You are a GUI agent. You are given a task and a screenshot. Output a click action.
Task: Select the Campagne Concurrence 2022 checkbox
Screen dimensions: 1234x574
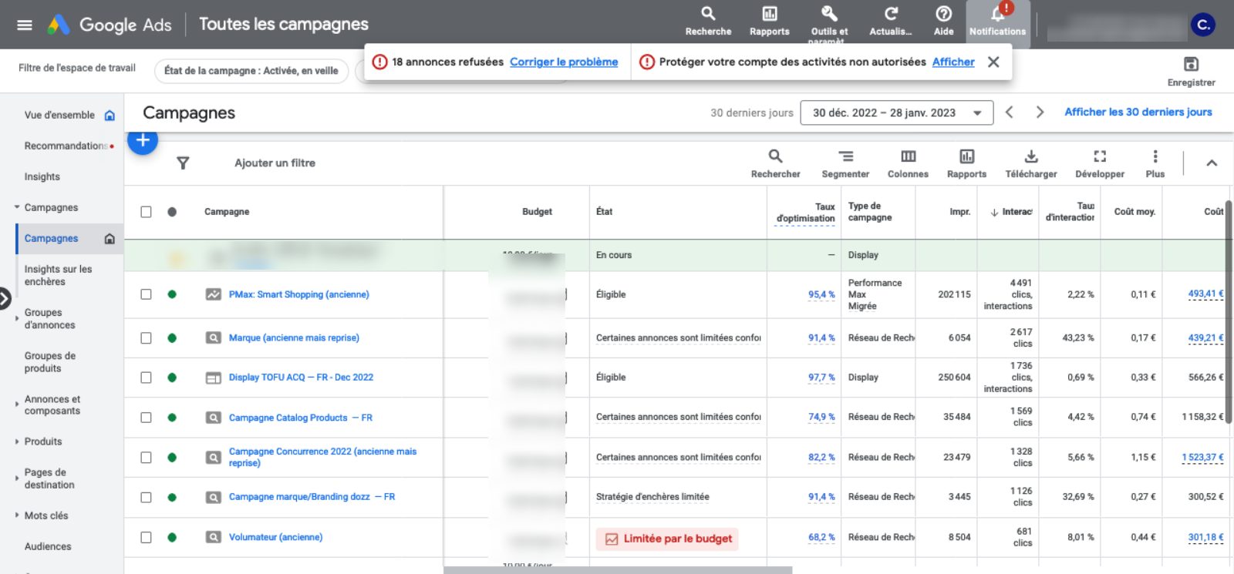(x=146, y=458)
